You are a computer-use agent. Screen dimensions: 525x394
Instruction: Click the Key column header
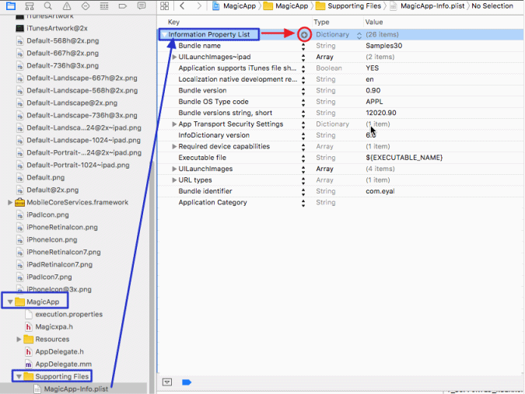[173, 22]
